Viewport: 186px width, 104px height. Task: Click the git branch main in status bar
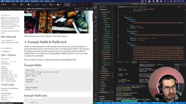click(100, 103)
